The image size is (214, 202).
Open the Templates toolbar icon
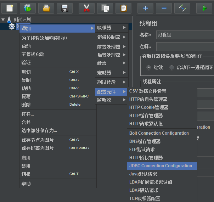click(28, 8)
